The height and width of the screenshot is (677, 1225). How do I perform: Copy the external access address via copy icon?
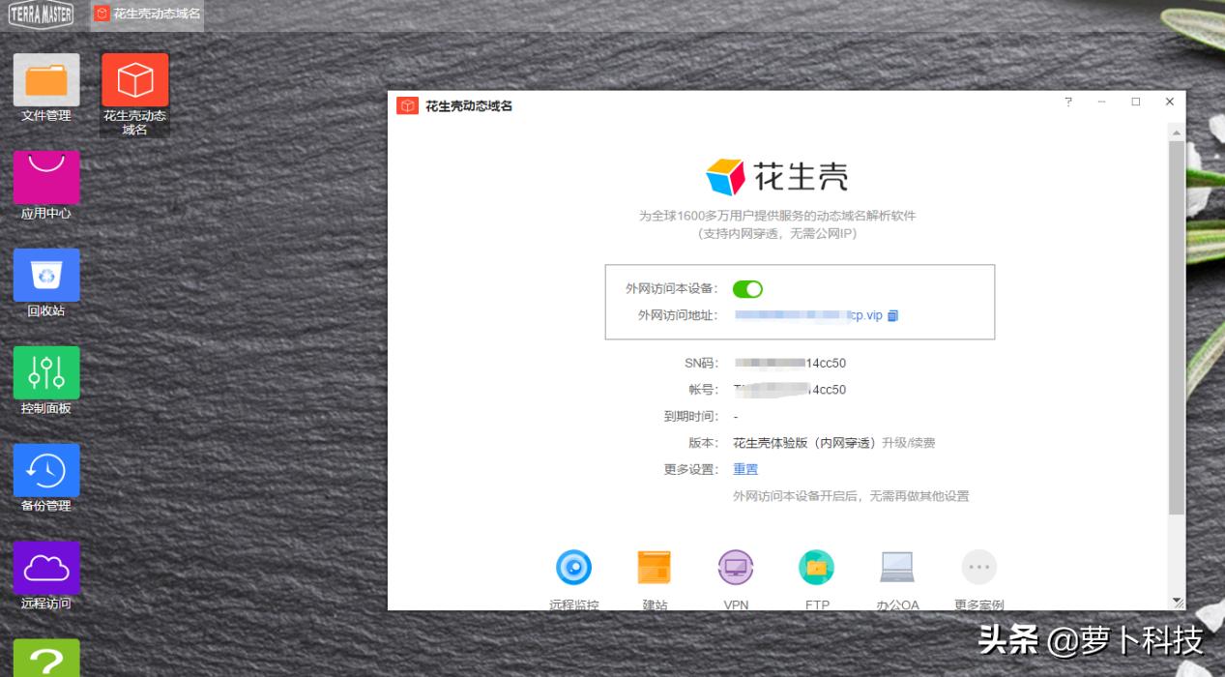(891, 314)
